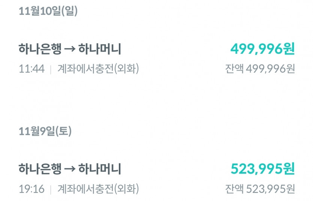Screen dimensions: 313x201
Task: Click the 11월10일(일) date header
Action: click(48, 11)
